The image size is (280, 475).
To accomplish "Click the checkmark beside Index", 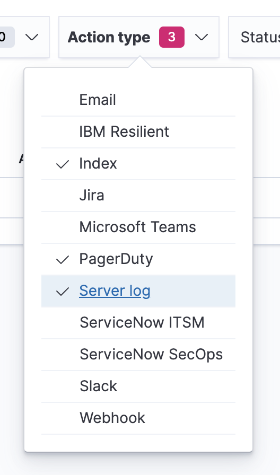I will [63, 164].
